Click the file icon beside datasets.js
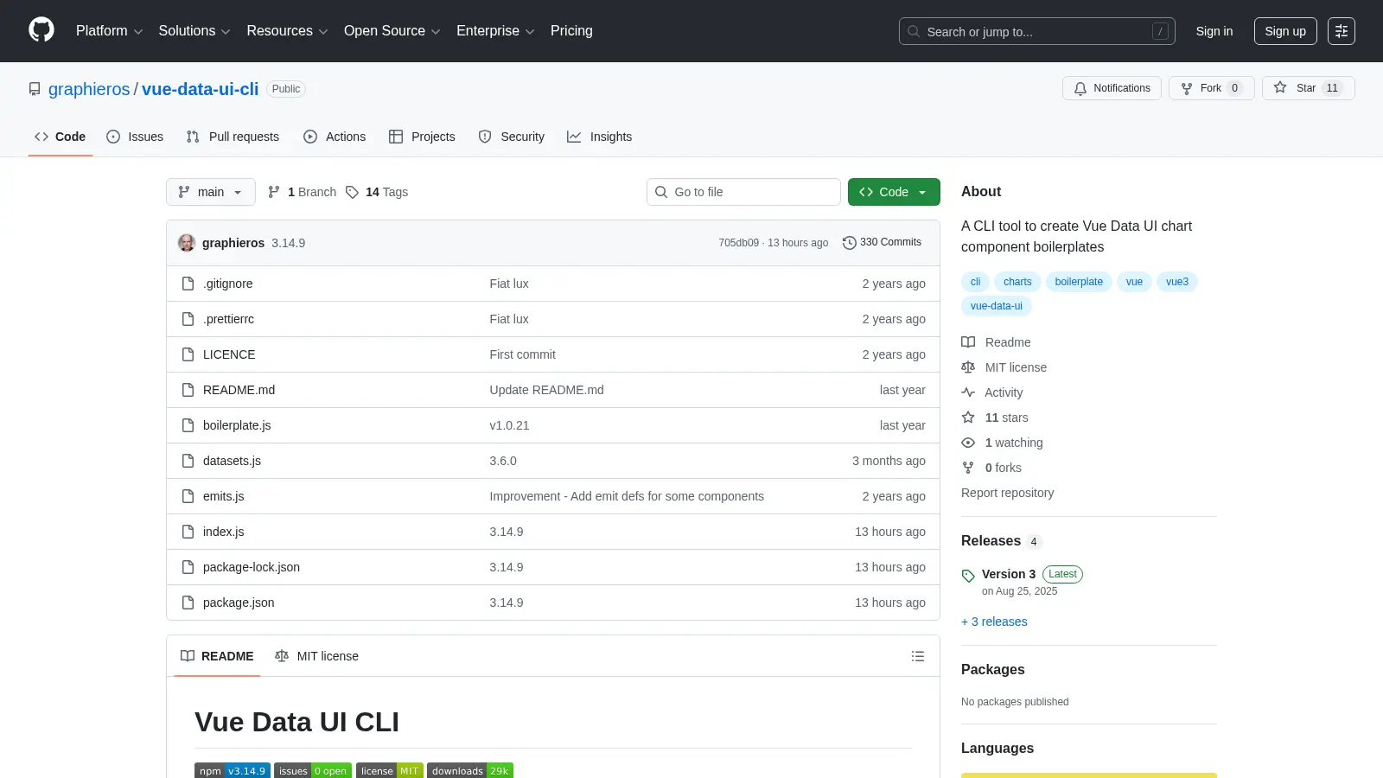 pos(188,461)
